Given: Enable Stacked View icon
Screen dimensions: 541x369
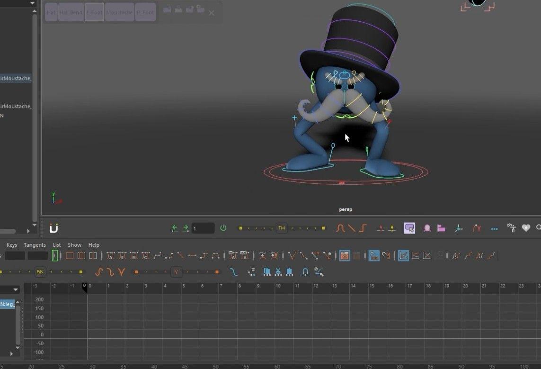Looking at the screenshot, I should pos(416,256).
